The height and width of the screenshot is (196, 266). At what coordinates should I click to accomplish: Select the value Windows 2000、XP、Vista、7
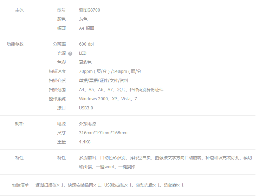tap(108, 99)
